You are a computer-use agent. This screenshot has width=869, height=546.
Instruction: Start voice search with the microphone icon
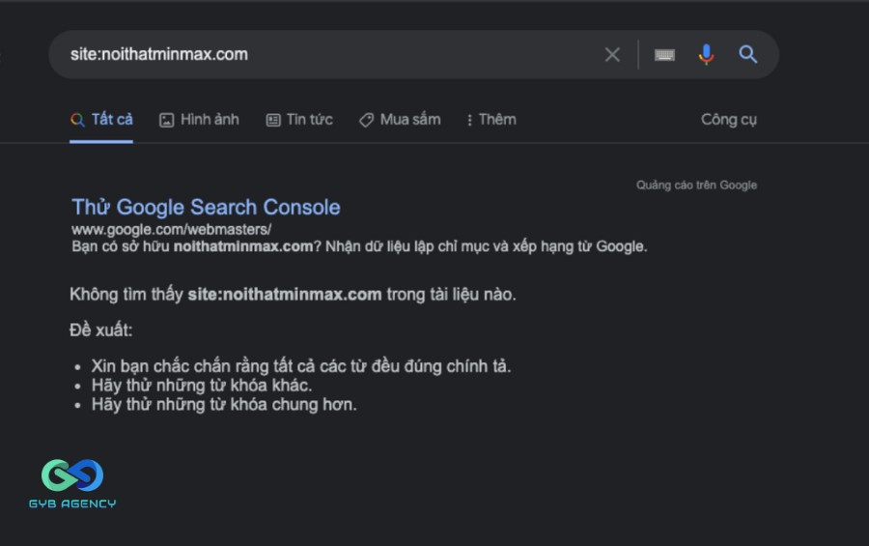706,54
